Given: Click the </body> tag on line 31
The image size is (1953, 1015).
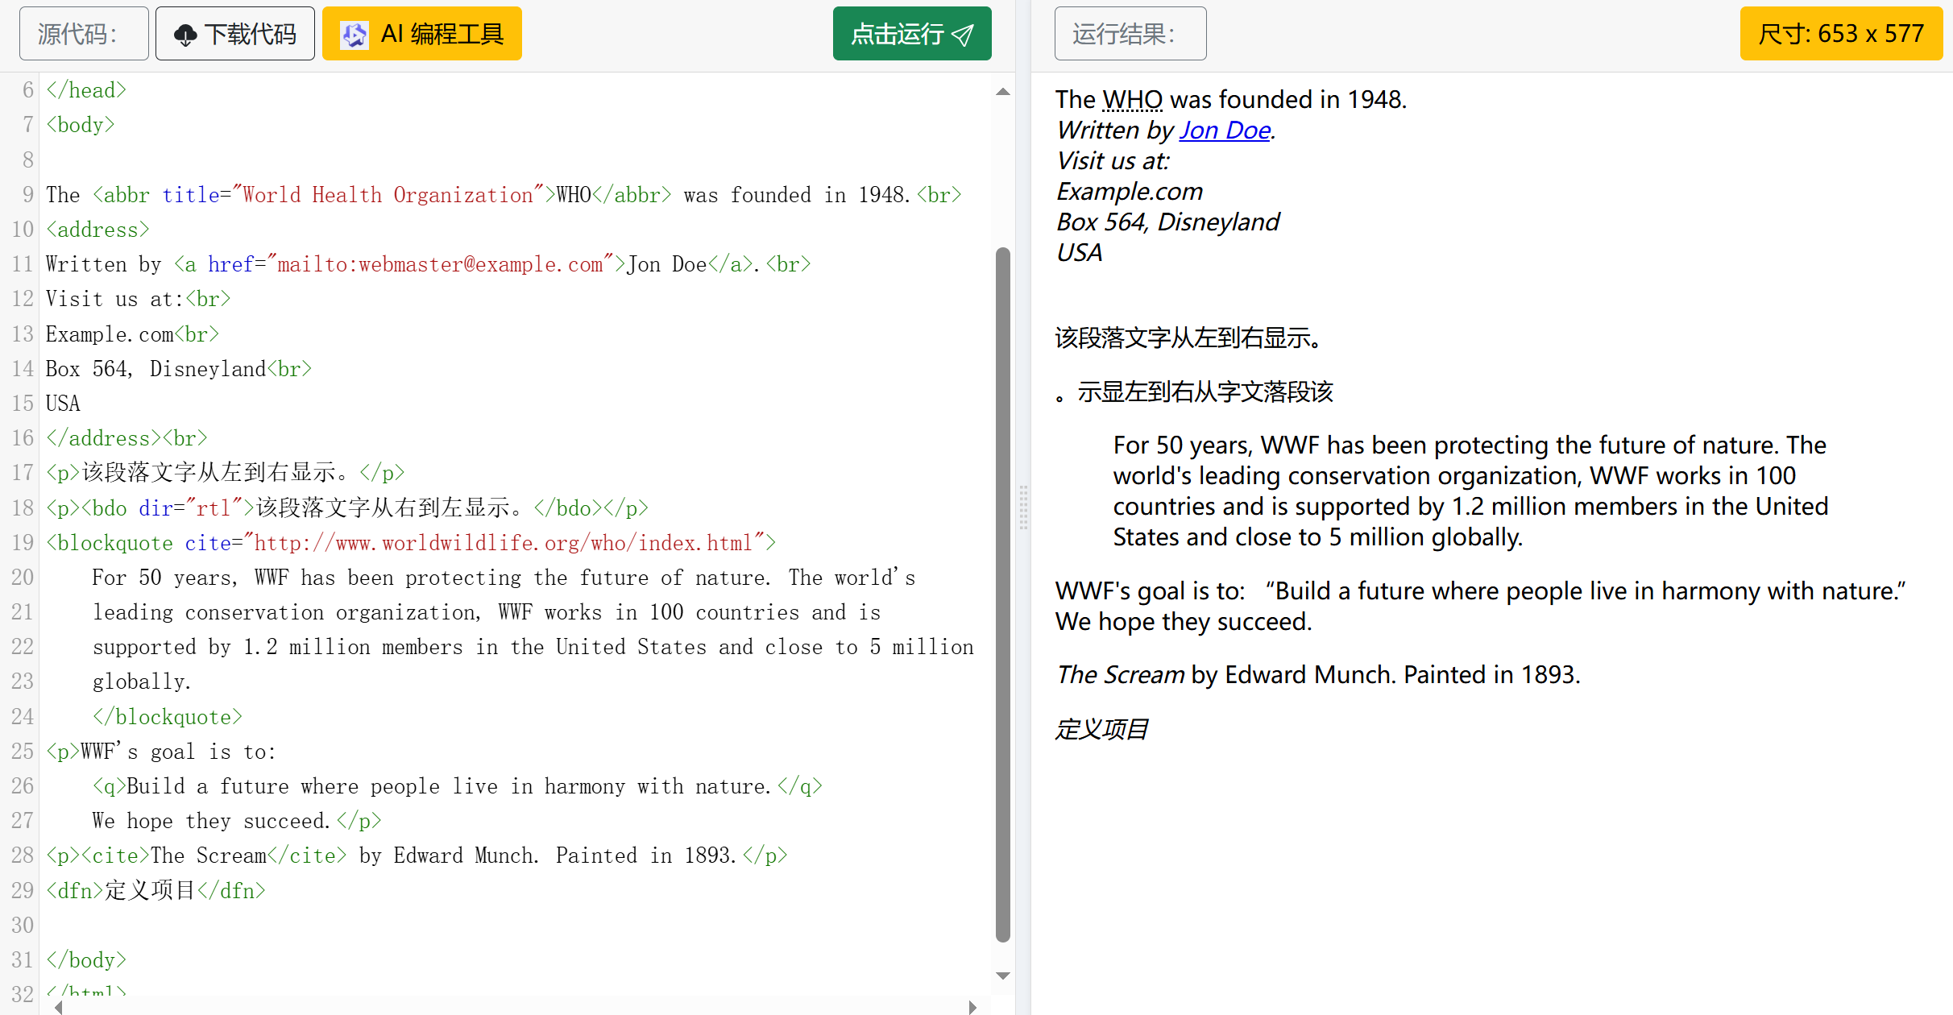Looking at the screenshot, I should (x=86, y=960).
